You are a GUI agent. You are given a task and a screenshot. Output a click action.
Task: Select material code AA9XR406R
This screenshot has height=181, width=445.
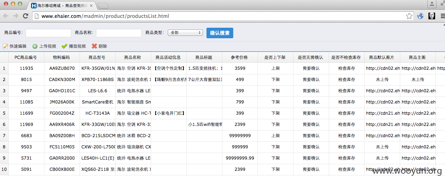pos(62,125)
